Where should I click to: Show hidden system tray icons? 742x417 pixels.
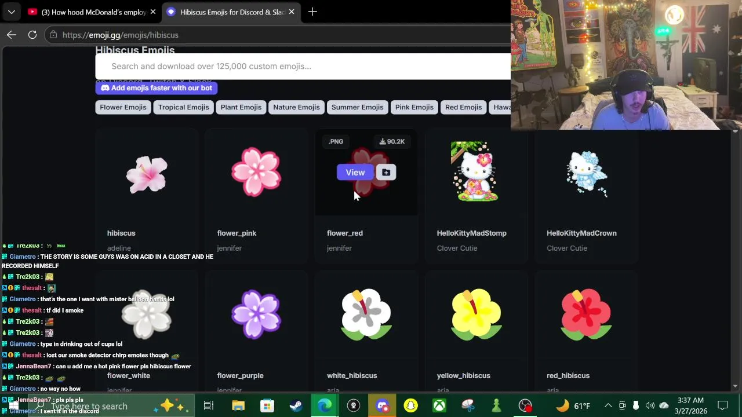(x=608, y=405)
